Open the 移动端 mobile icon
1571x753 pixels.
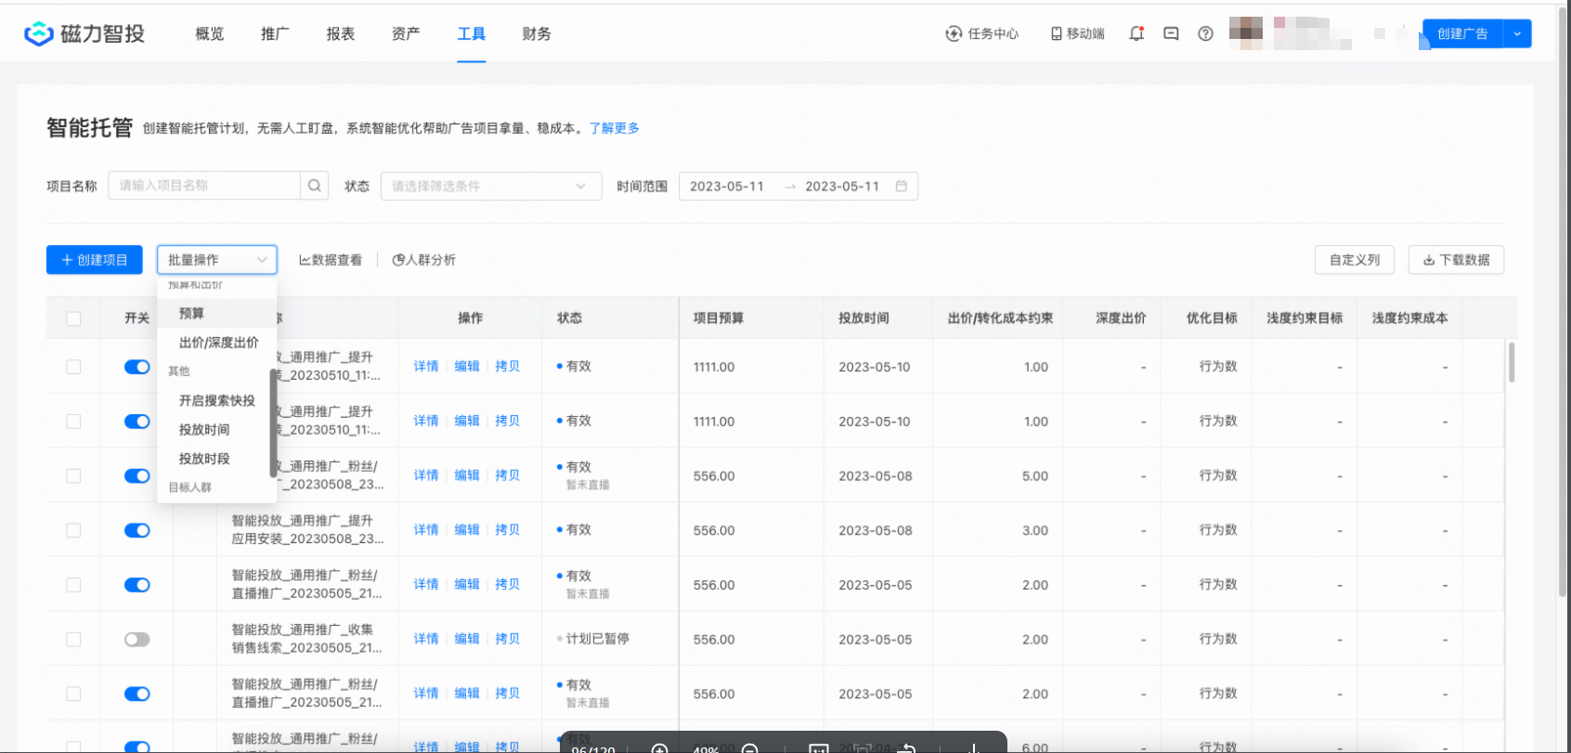tap(1056, 33)
